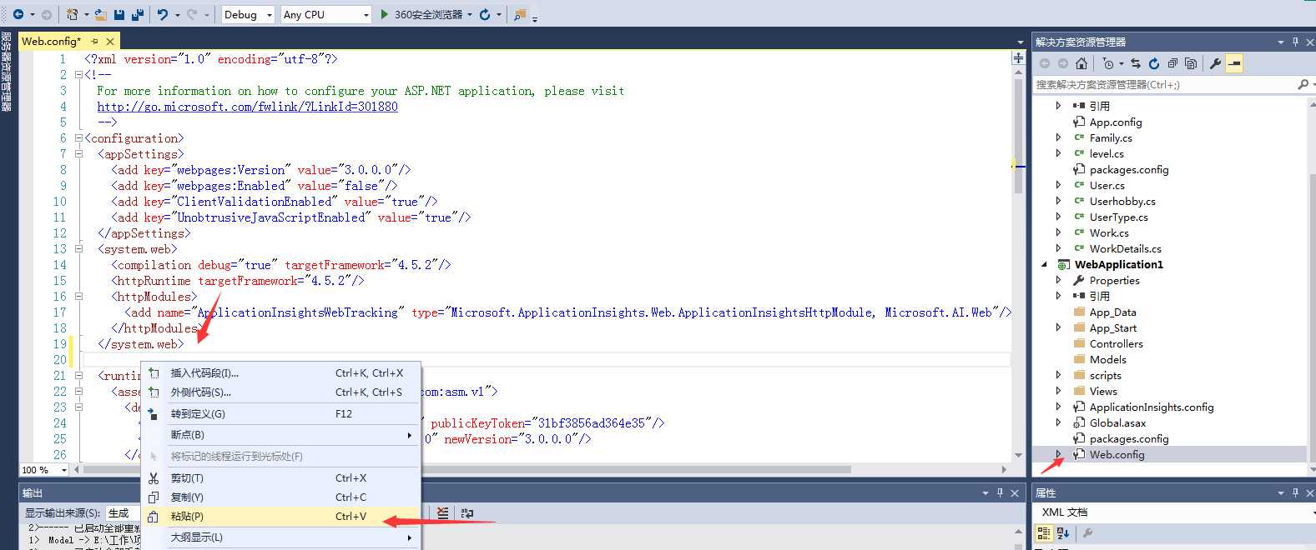Click the Navigate Backward toolbar icon

(x=18, y=14)
